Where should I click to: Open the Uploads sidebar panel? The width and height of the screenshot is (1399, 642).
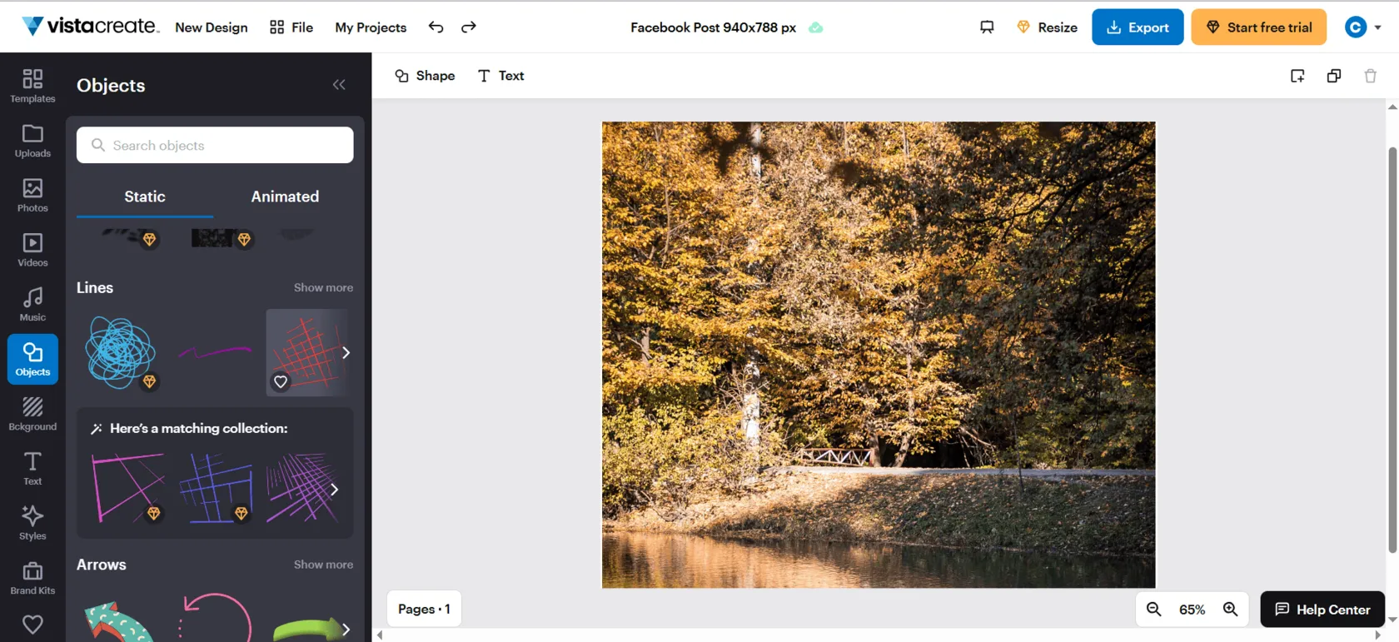[x=32, y=141]
